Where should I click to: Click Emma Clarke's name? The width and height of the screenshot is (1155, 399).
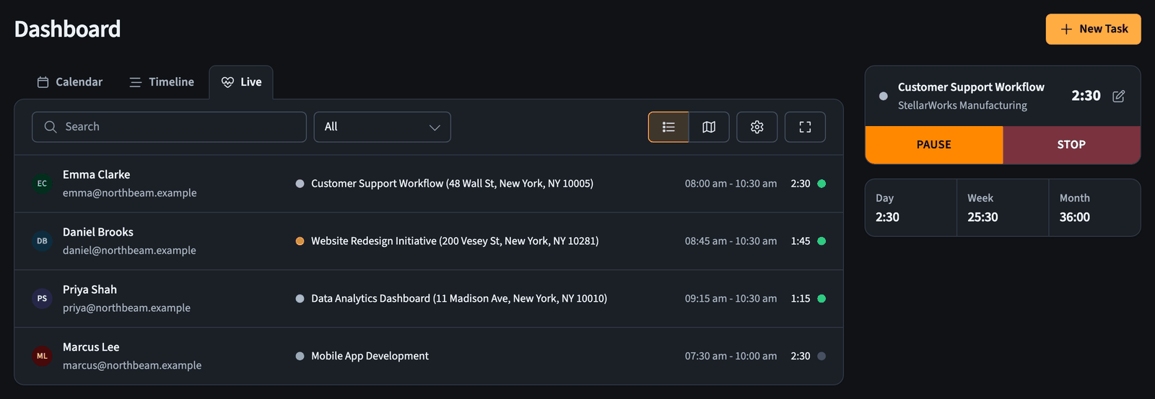click(x=96, y=175)
